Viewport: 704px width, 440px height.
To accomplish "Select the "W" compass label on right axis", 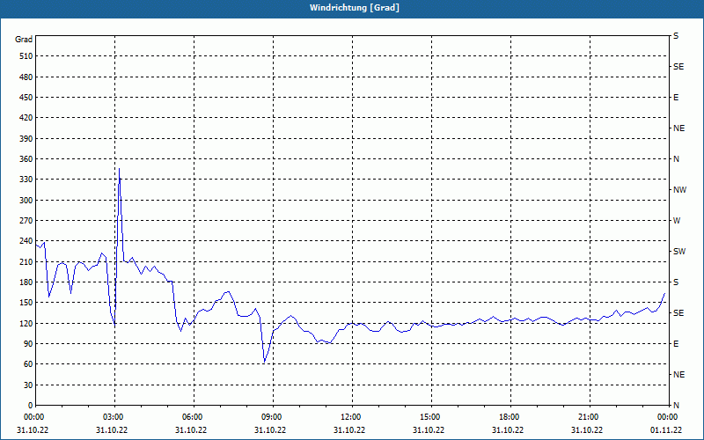I will (677, 221).
